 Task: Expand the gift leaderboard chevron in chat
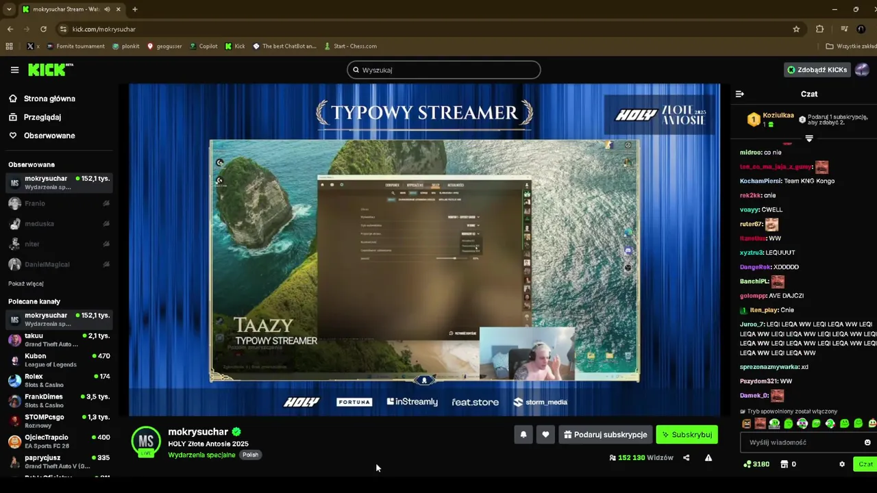pyautogui.click(x=809, y=138)
